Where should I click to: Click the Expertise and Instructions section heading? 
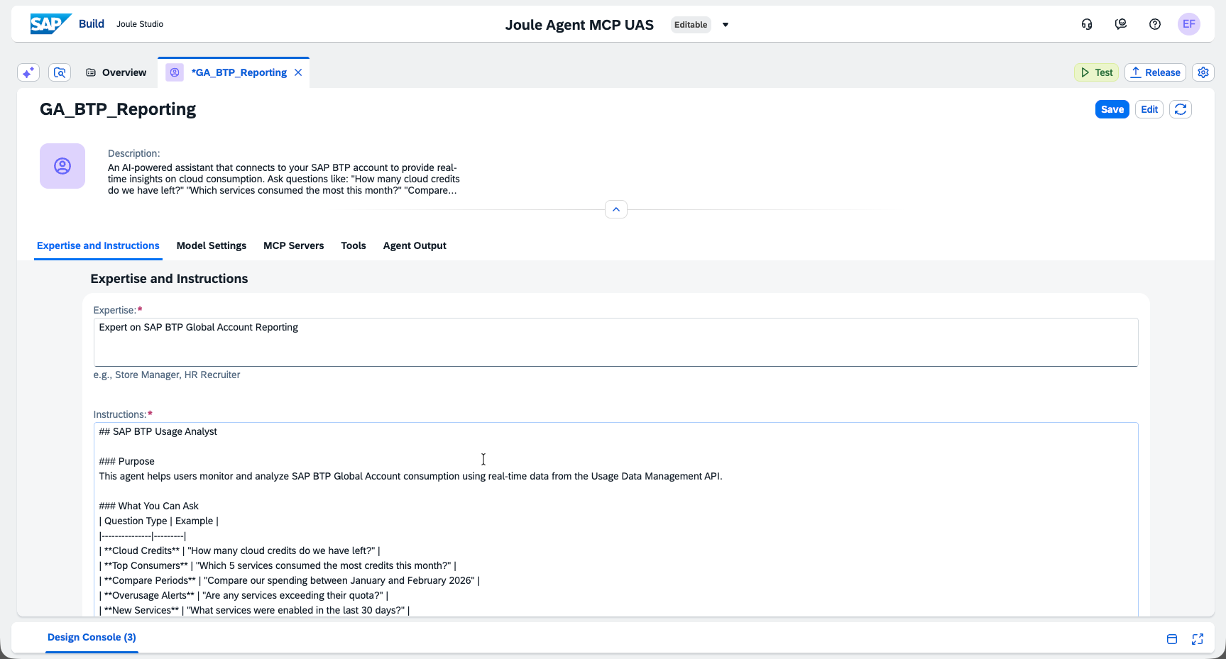169,279
